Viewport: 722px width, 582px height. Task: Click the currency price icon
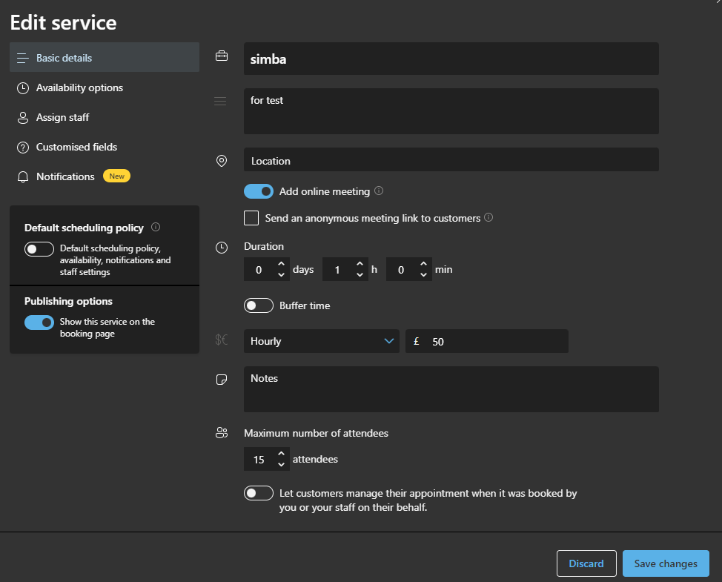point(222,340)
